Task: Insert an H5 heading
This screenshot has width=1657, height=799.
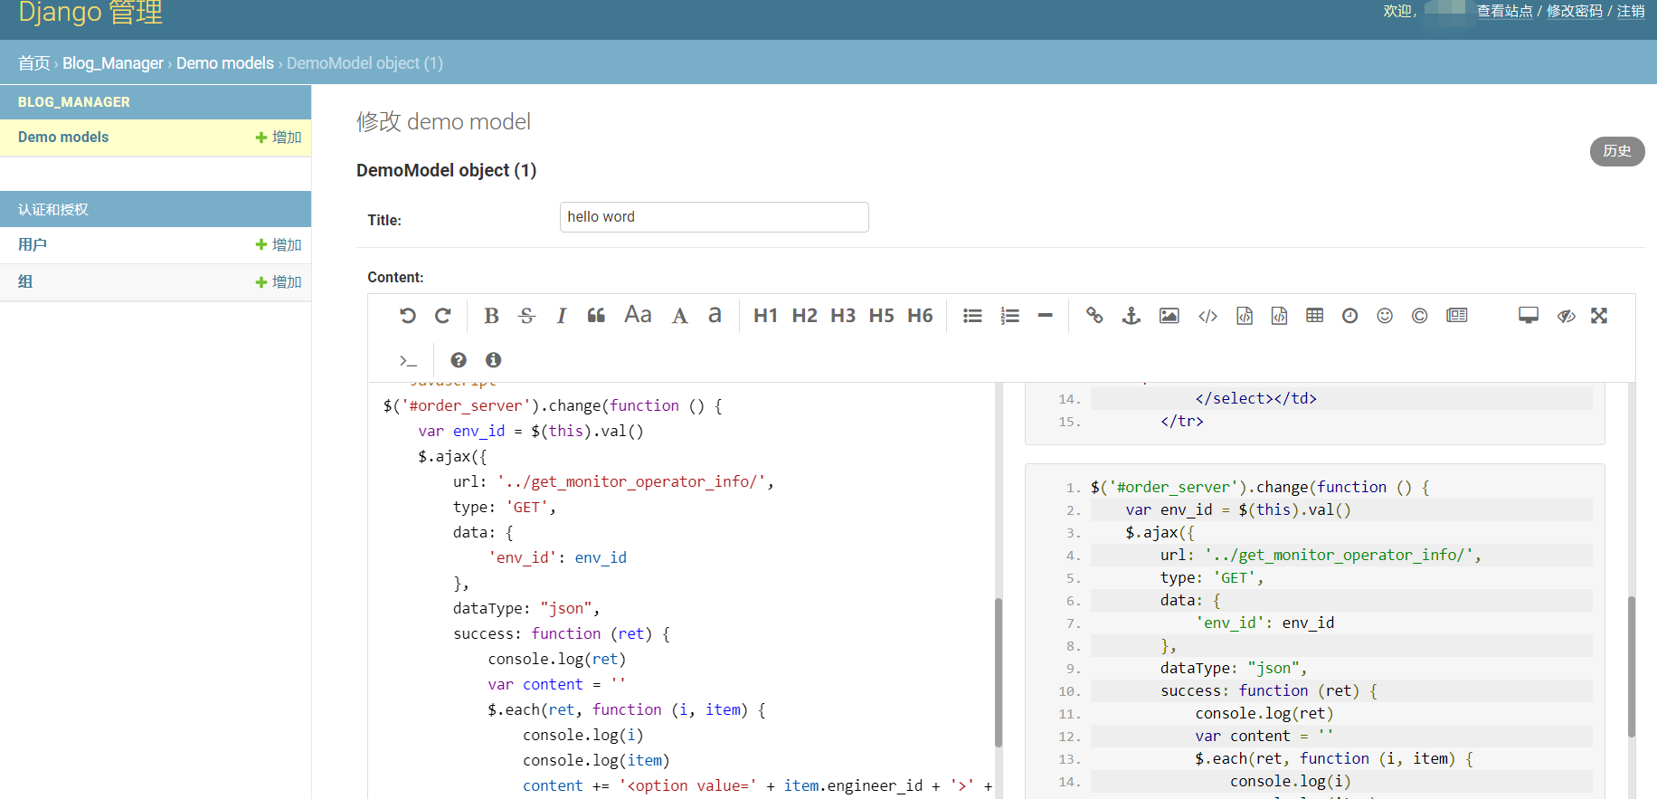Action: [x=881, y=316]
